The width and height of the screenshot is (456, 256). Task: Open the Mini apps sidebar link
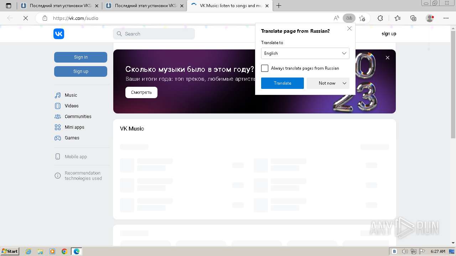tap(74, 127)
